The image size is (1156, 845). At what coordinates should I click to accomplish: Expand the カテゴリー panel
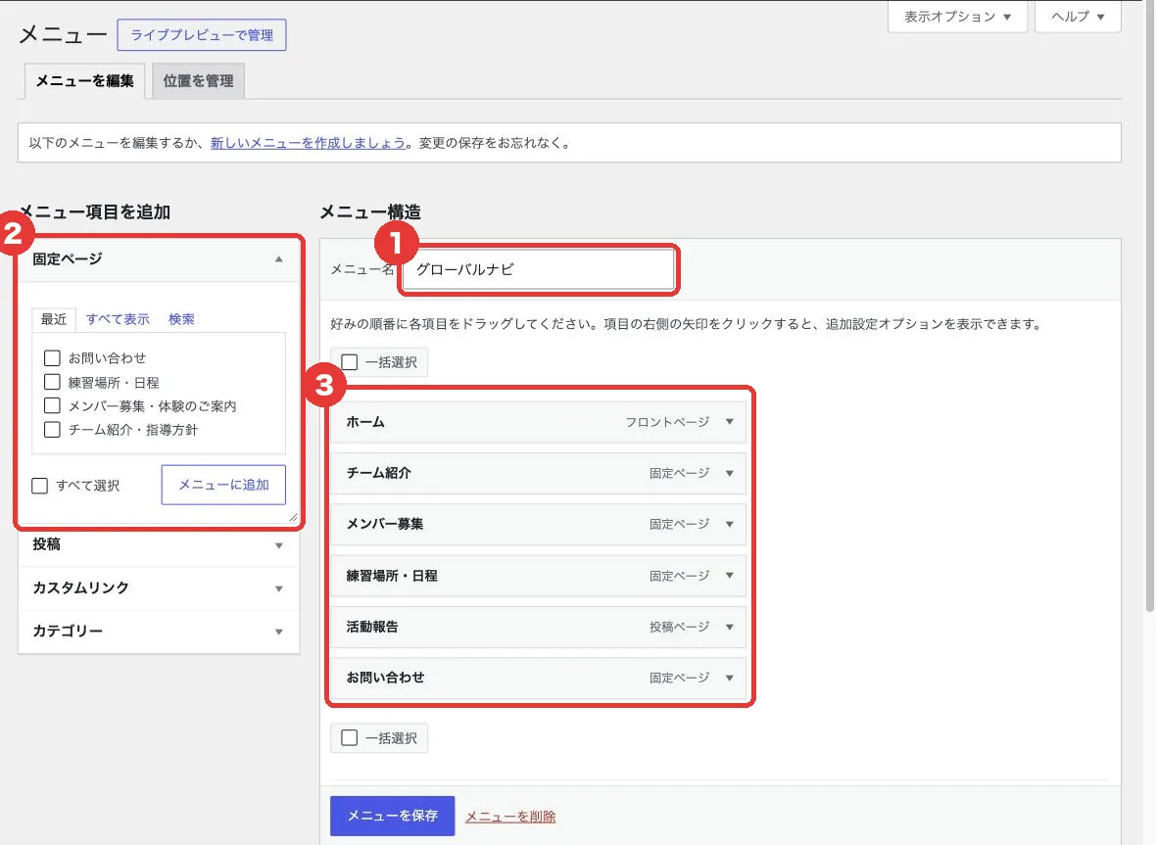[159, 631]
